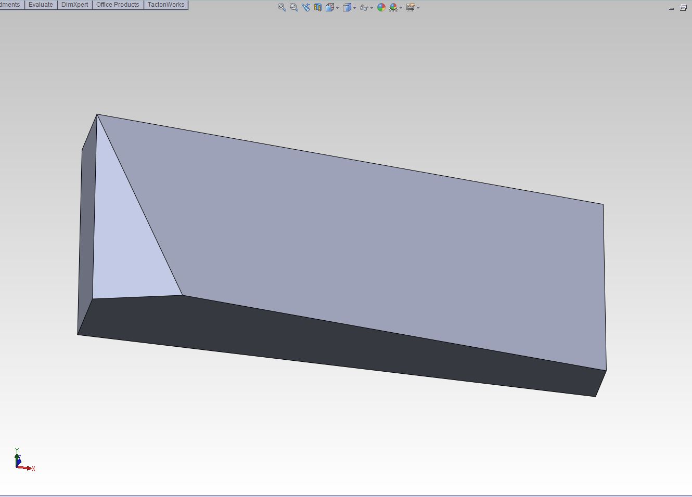Switch to the Evaluate tab
Image resolution: width=692 pixels, height=497 pixels.
(x=41, y=5)
